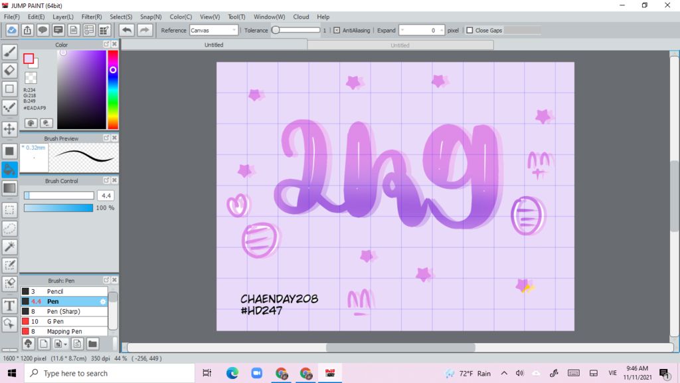Select the G Pen brush
The width and height of the screenshot is (680, 383).
tap(64, 321)
